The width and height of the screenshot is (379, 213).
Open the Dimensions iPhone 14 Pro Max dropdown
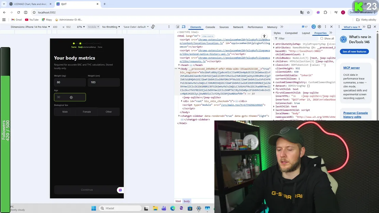30,27
